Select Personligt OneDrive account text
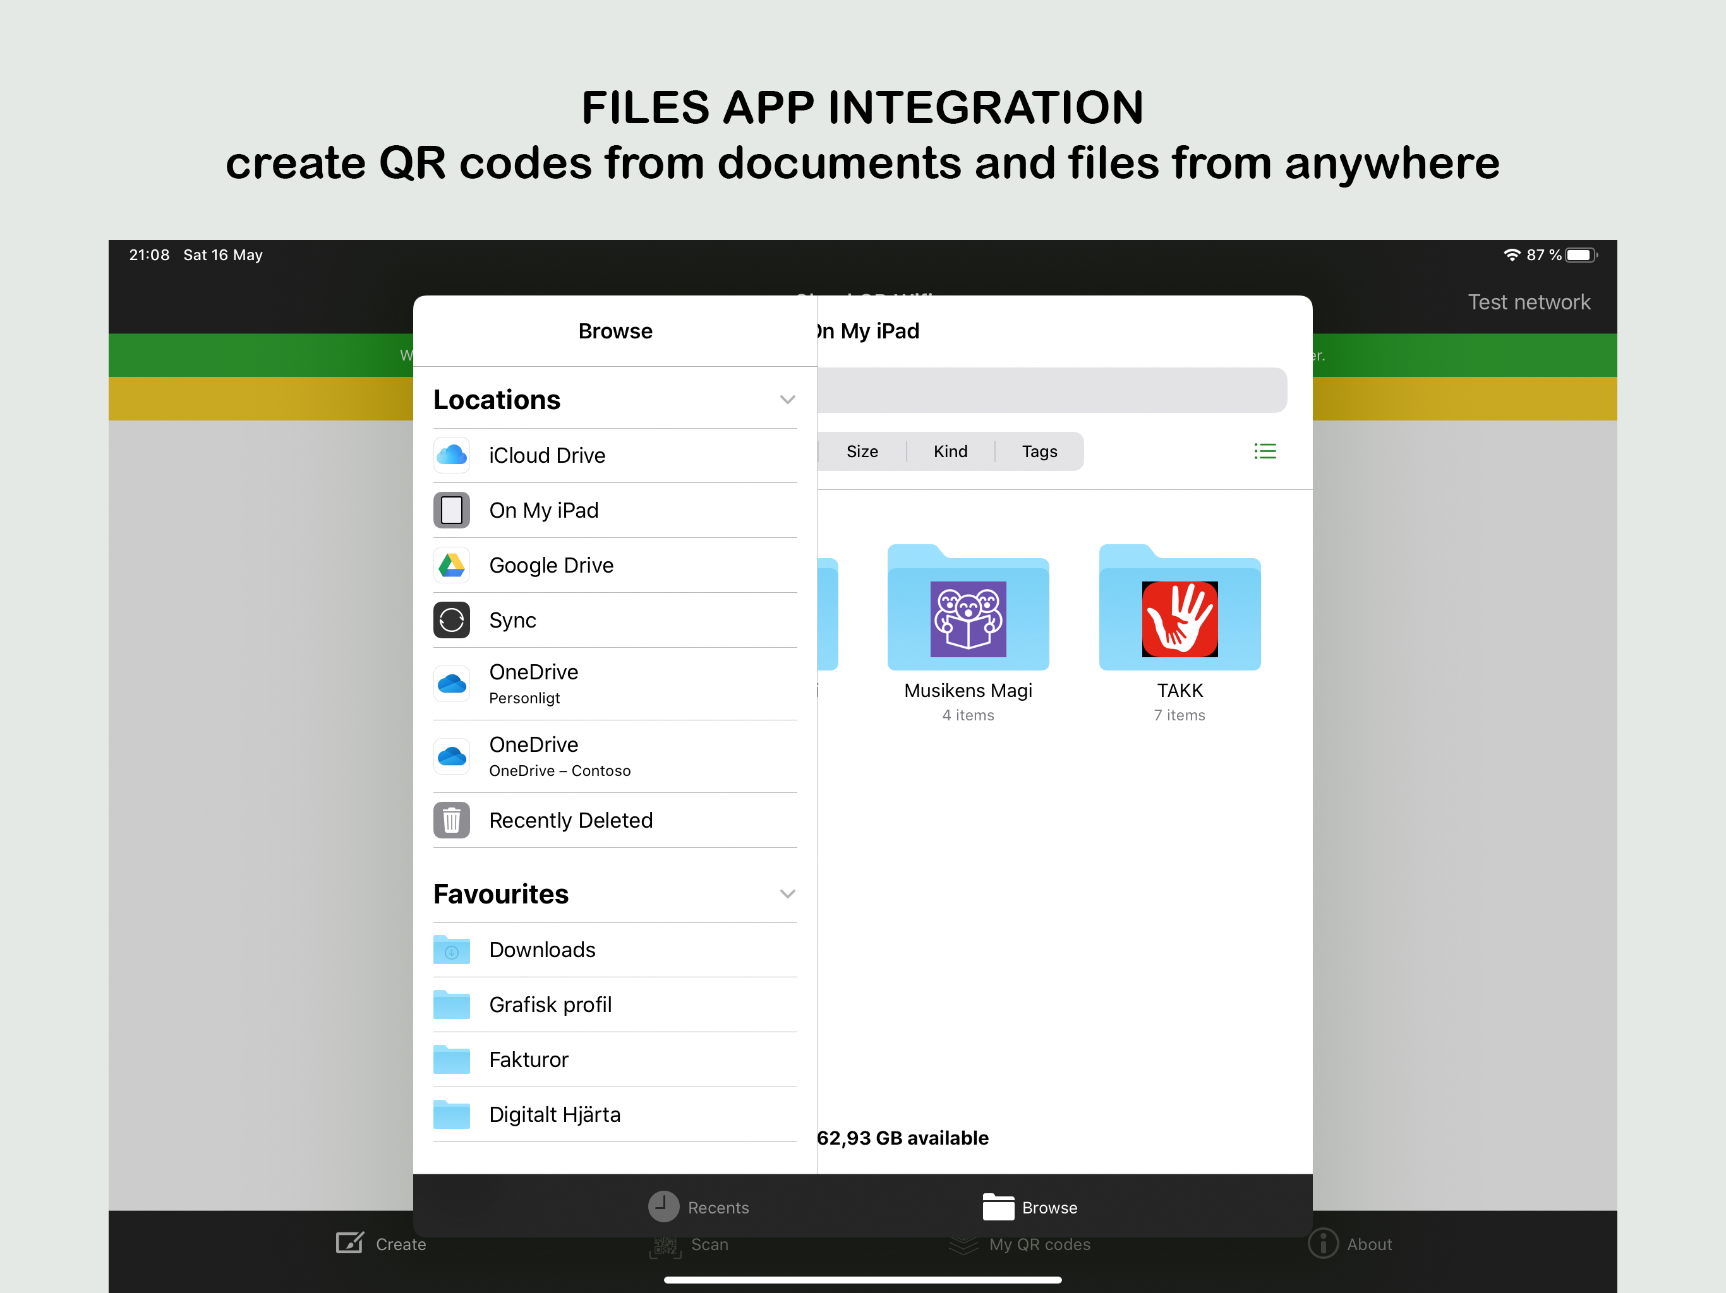Image resolution: width=1726 pixels, height=1293 pixels. pos(524,698)
